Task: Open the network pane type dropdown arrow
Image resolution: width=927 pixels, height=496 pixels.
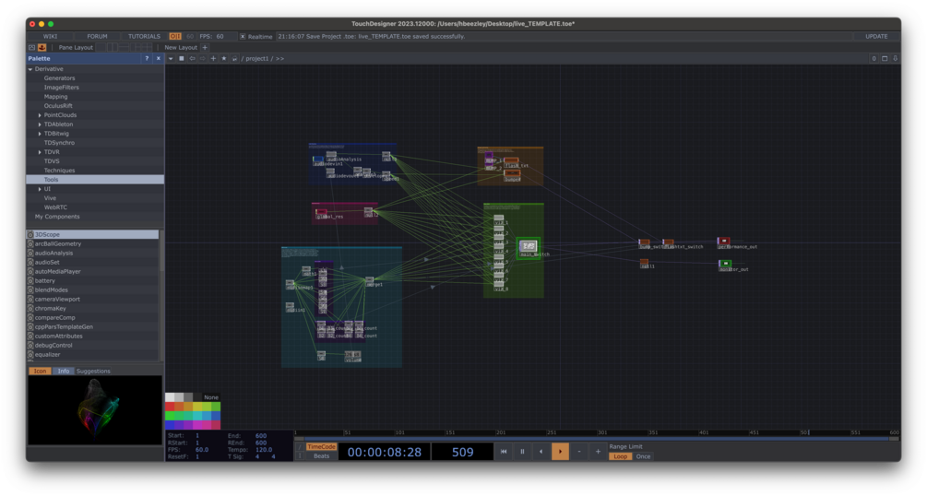Action: click(x=171, y=58)
